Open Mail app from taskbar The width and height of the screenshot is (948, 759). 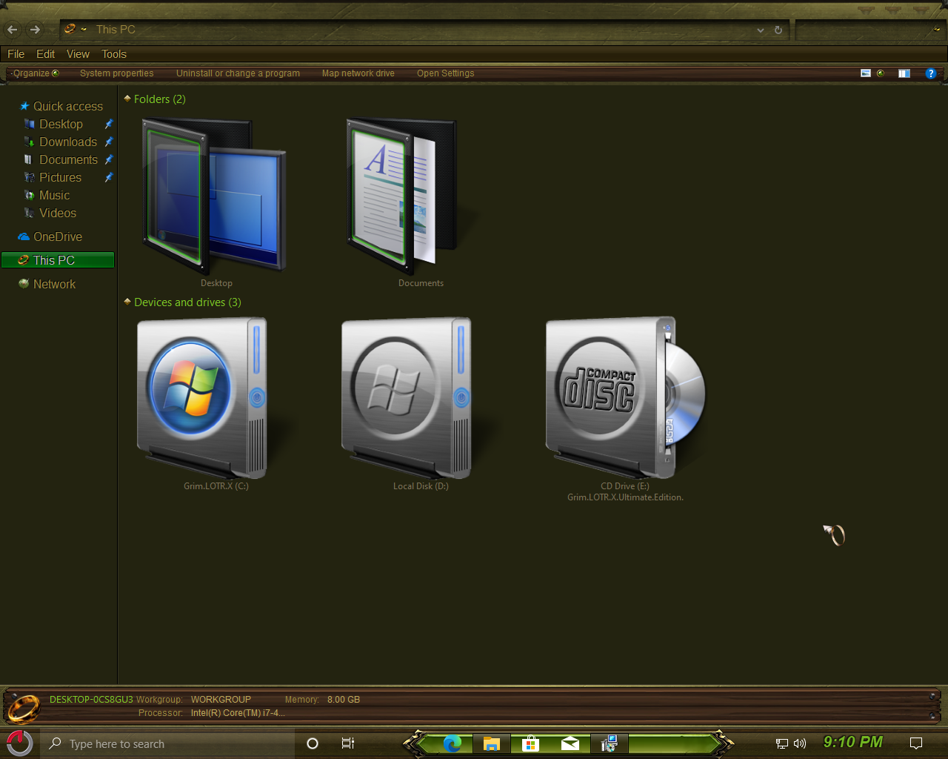point(570,743)
